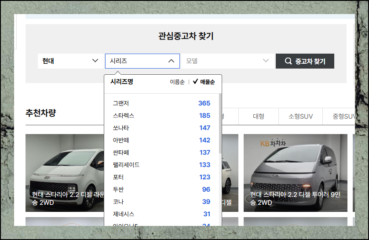Sort the series list by 매물순
Screen dimensions: 369x240
207,82
